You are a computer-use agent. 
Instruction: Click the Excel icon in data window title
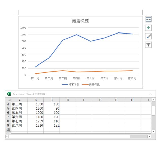click(9, 94)
